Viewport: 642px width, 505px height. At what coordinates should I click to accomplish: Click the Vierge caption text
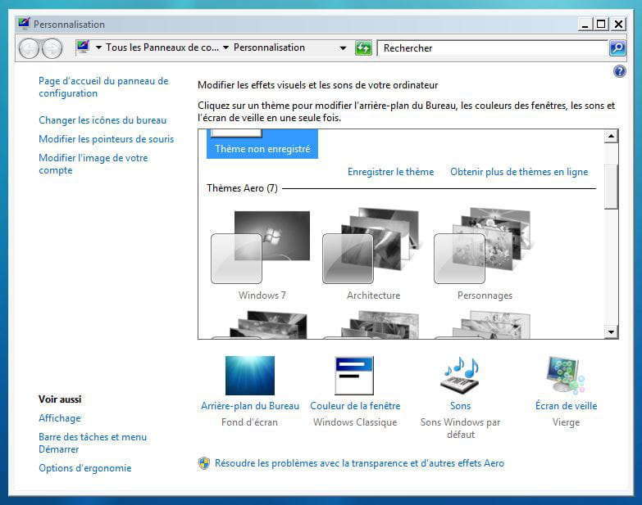tap(566, 422)
